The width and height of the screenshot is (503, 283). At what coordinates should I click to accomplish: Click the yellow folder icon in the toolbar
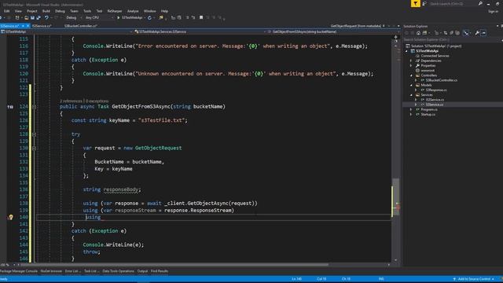tap(161, 17)
